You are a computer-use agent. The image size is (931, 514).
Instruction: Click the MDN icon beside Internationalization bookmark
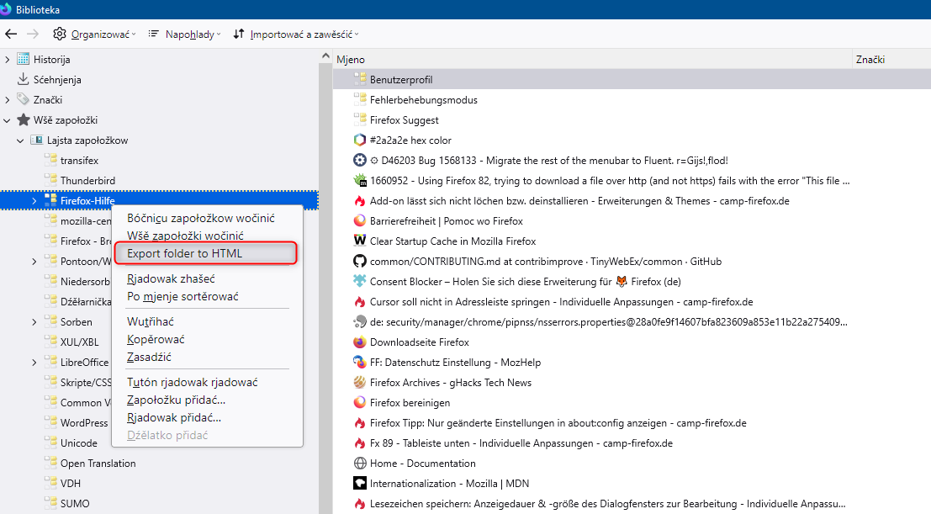[360, 484]
